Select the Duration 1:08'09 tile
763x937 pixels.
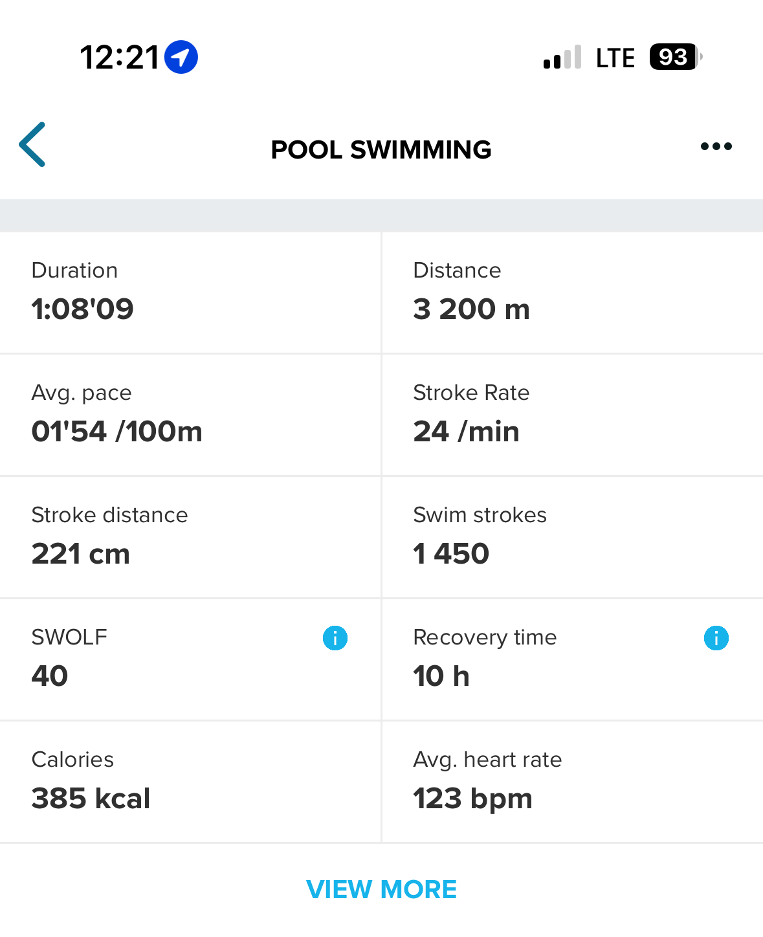click(x=190, y=292)
